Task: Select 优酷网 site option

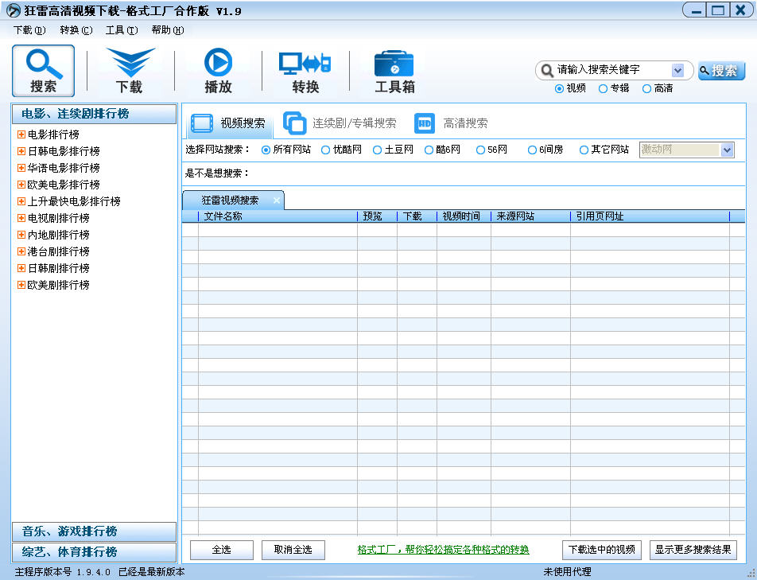Action: coord(325,150)
